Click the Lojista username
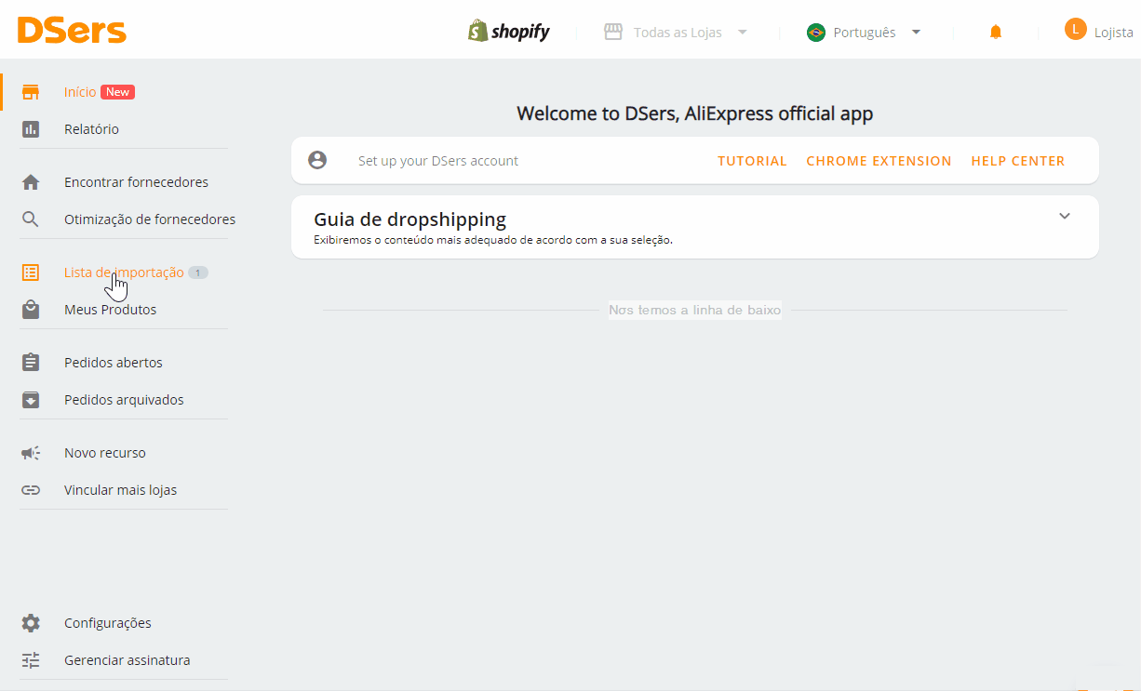Screen dimensions: 1141x691 (1114, 33)
